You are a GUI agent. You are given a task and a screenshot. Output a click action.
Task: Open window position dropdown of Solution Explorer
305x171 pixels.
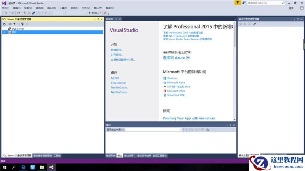(x=294, y=19)
